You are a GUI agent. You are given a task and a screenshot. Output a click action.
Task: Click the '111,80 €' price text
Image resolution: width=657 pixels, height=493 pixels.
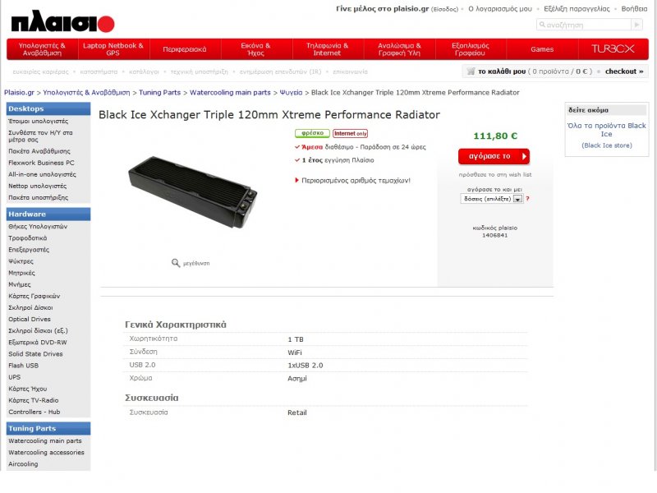click(495, 136)
